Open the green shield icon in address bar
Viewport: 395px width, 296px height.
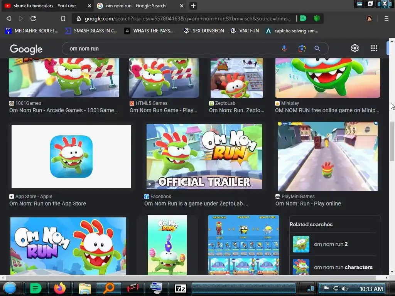click(x=317, y=18)
